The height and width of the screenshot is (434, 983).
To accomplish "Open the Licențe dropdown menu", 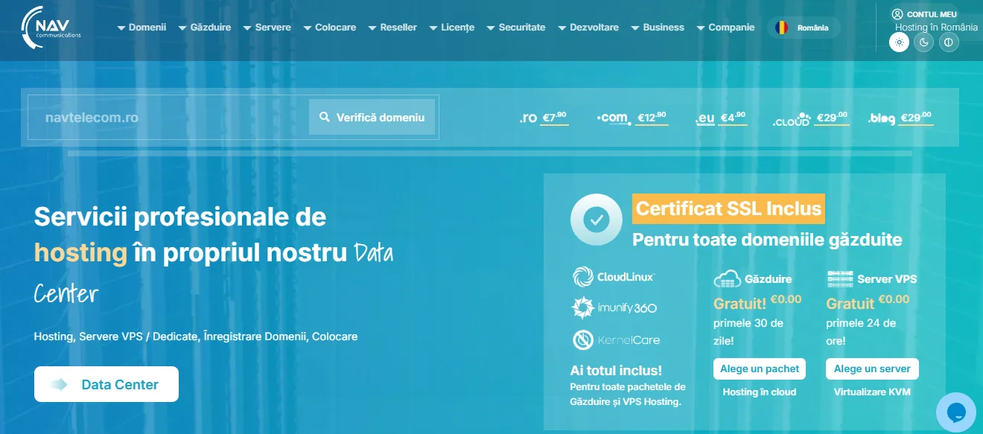I will tap(451, 28).
